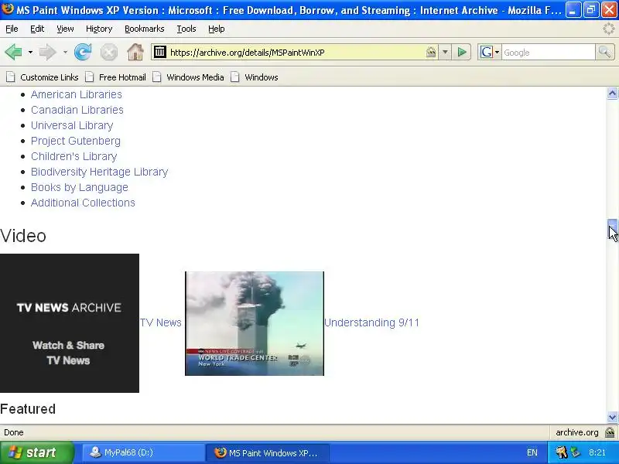Click the World Trade Center video thumbnail
Screen dimensions: 619x464
coord(255,323)
